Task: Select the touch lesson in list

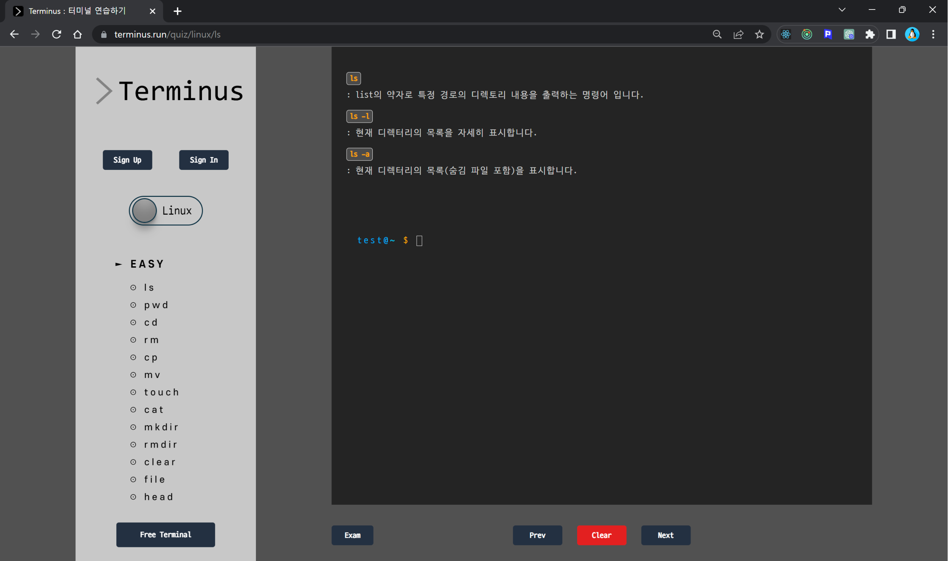Action: 161,392
